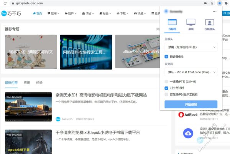Click the browser reload icon
Image resolution: width=230 pixels, height=154 pixels.
[3, 3]
